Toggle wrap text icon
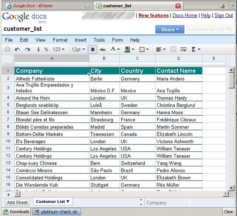 point(183,49)
